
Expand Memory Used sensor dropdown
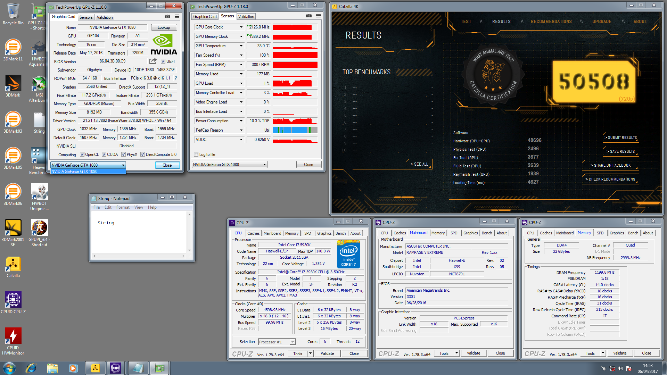coord(241,74)
